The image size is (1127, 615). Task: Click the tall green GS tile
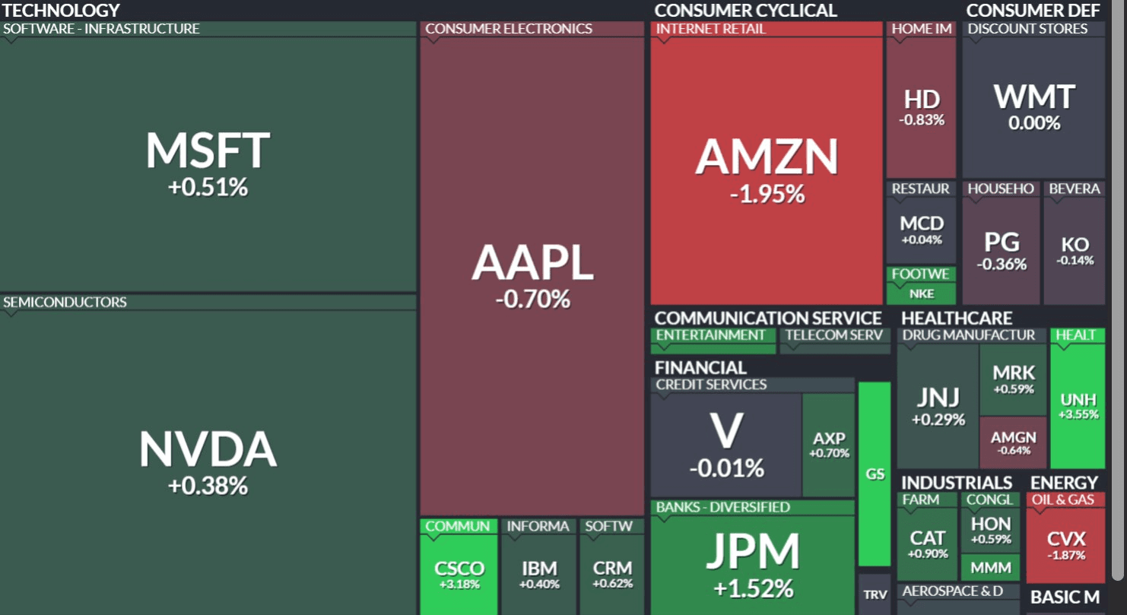coord(875,474)
